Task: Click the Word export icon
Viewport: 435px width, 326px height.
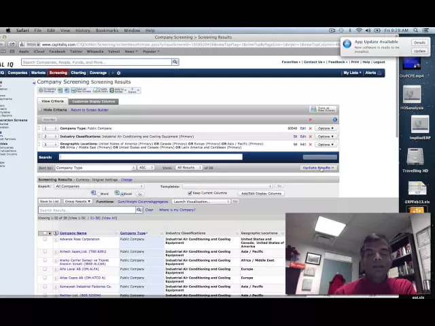Action: pos(93,193)
